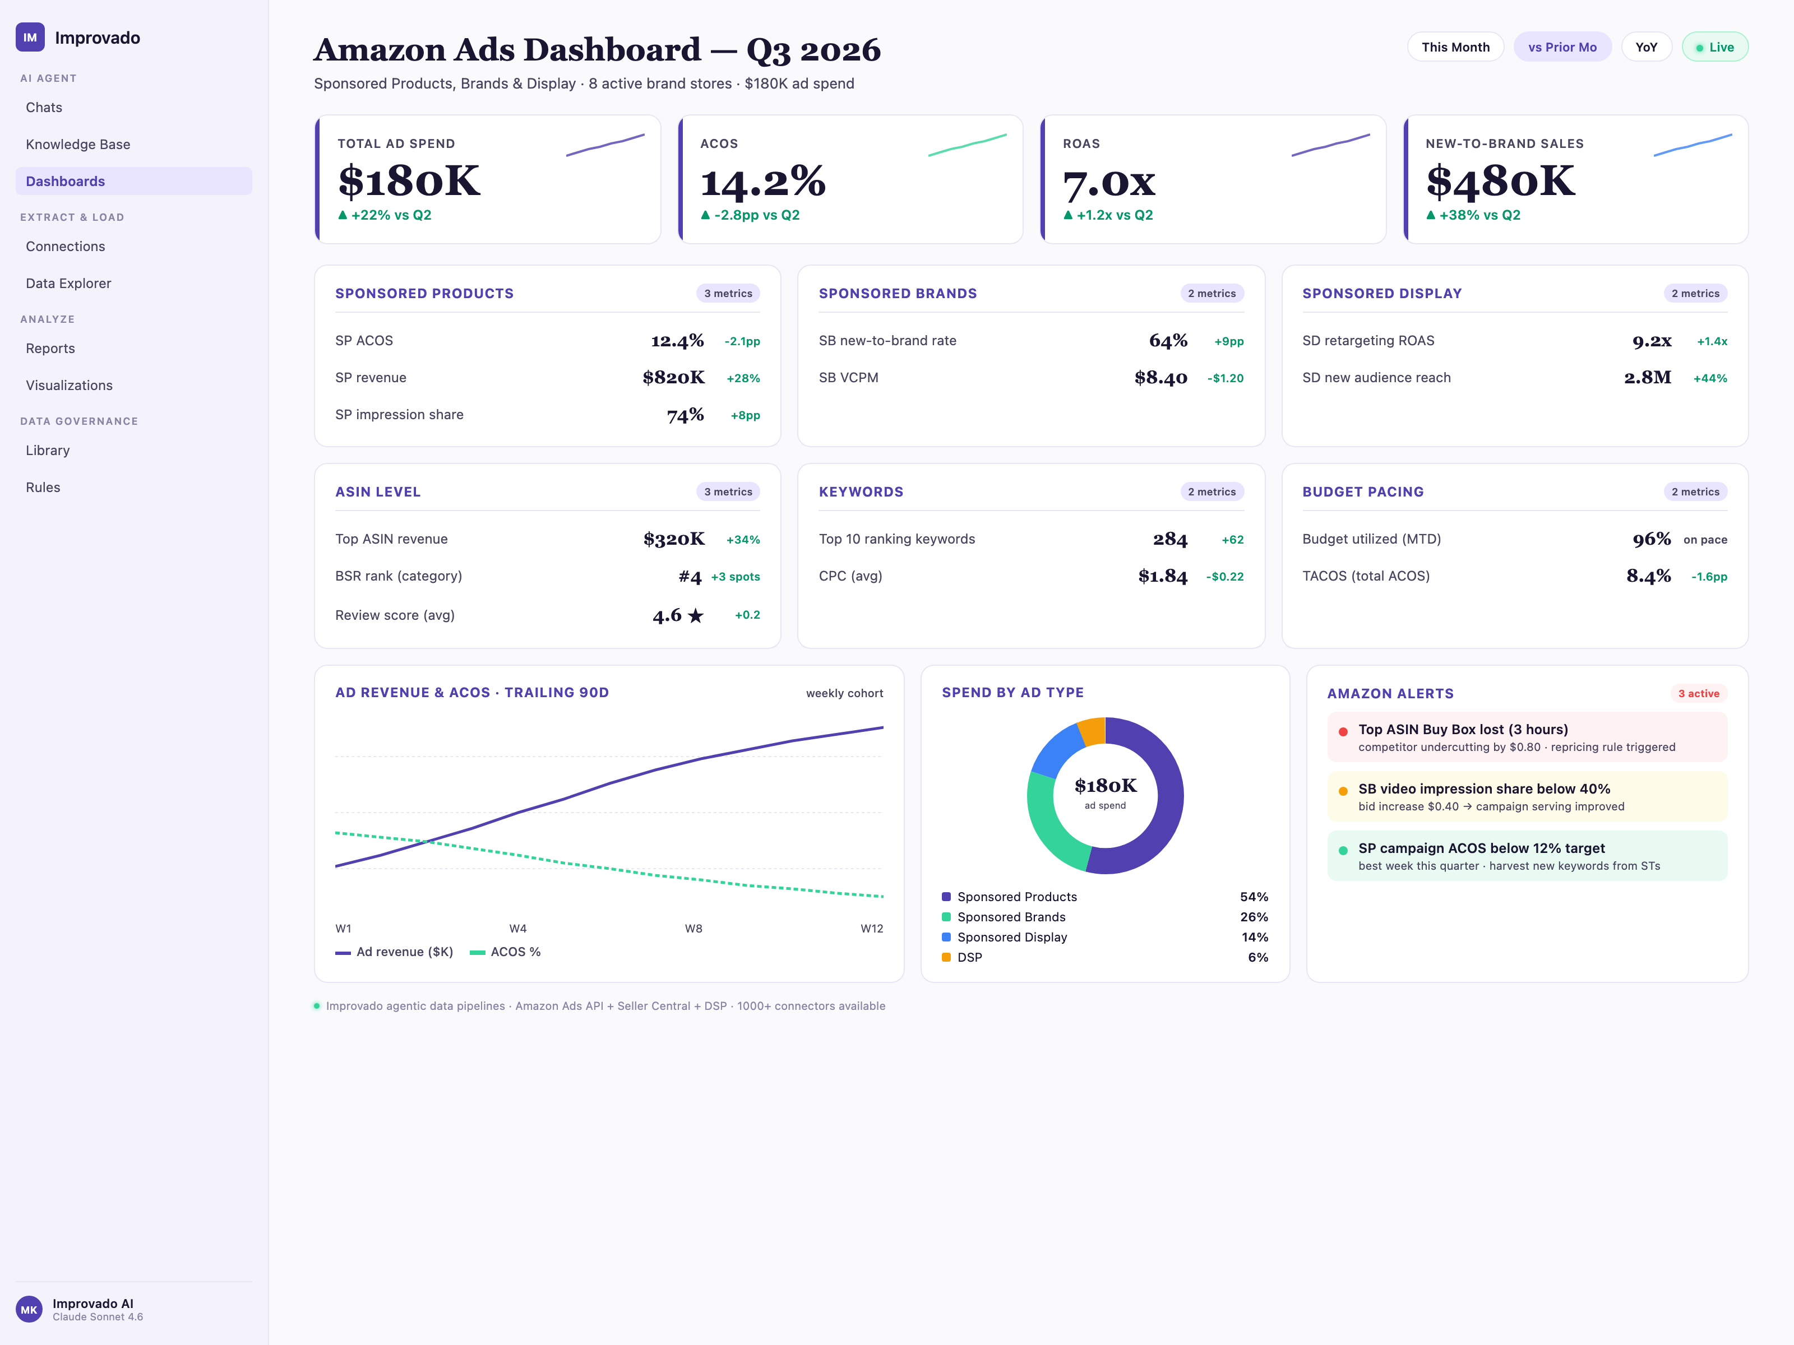Click the CPC avg $1.84 value

coord(1162,577)
